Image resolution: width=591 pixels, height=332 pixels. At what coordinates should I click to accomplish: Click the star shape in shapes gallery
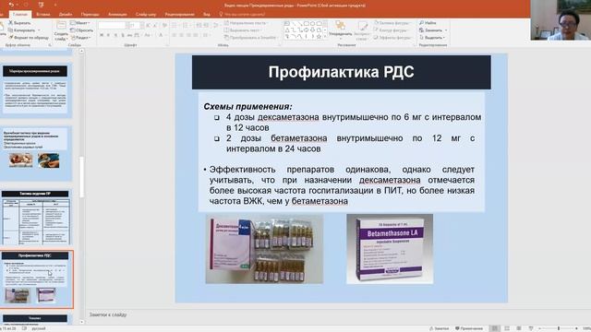coord(319,37)
